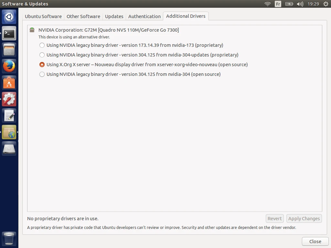
Task: Open the battery indicator menu
Action: (289, 4)
